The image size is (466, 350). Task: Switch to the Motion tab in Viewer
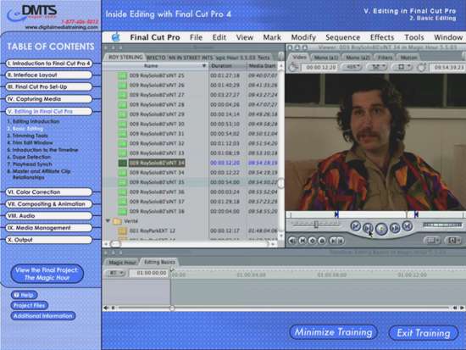408,57
